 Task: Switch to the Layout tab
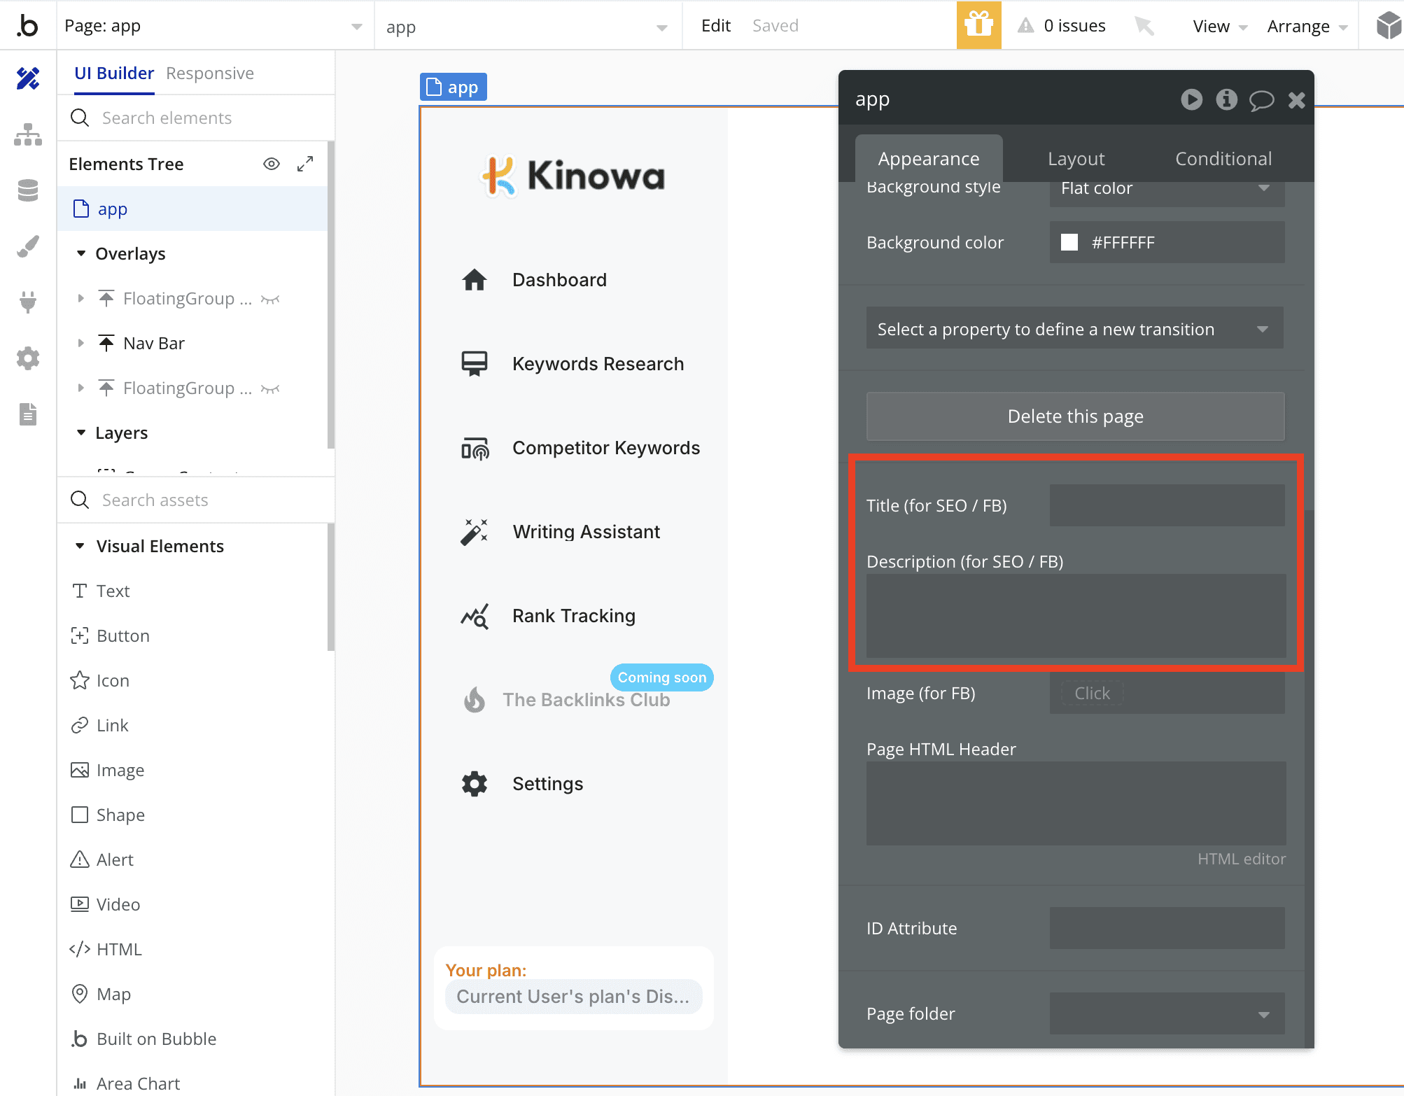[x=1076, y=159]
